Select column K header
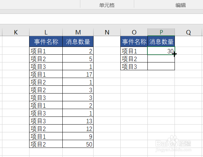The height and width of the screenshot is (157, 203). (x=16, y=32)
